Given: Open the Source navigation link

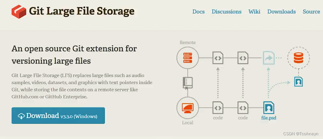Looking at the screenshot, I should [311, 12].
